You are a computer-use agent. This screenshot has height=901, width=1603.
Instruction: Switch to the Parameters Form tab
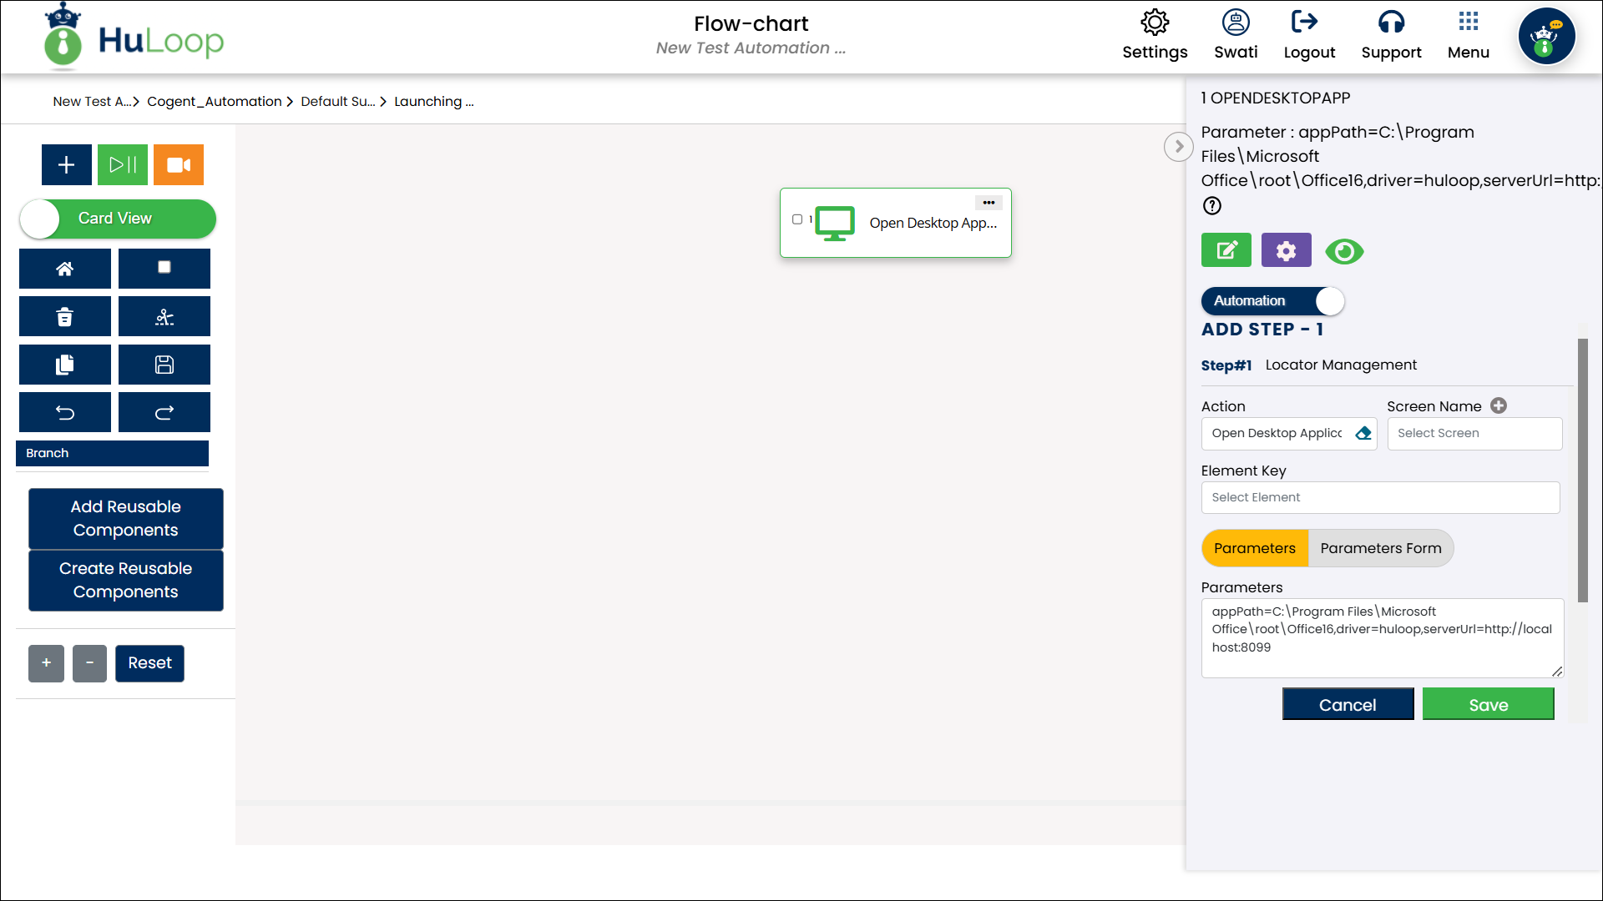(1380, 549)
